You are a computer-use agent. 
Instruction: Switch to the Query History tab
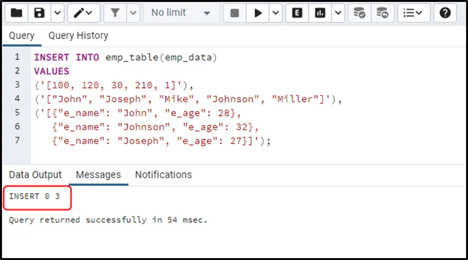(x=78, y=36)
